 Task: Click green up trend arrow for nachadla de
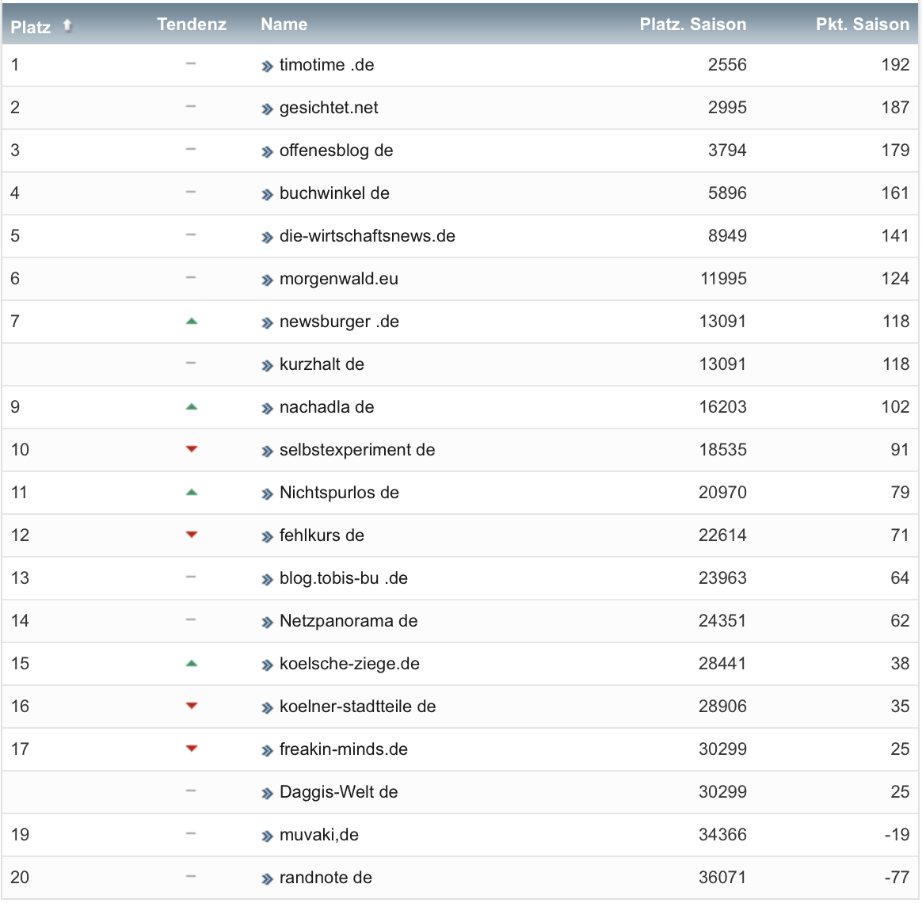pos(191,407)
